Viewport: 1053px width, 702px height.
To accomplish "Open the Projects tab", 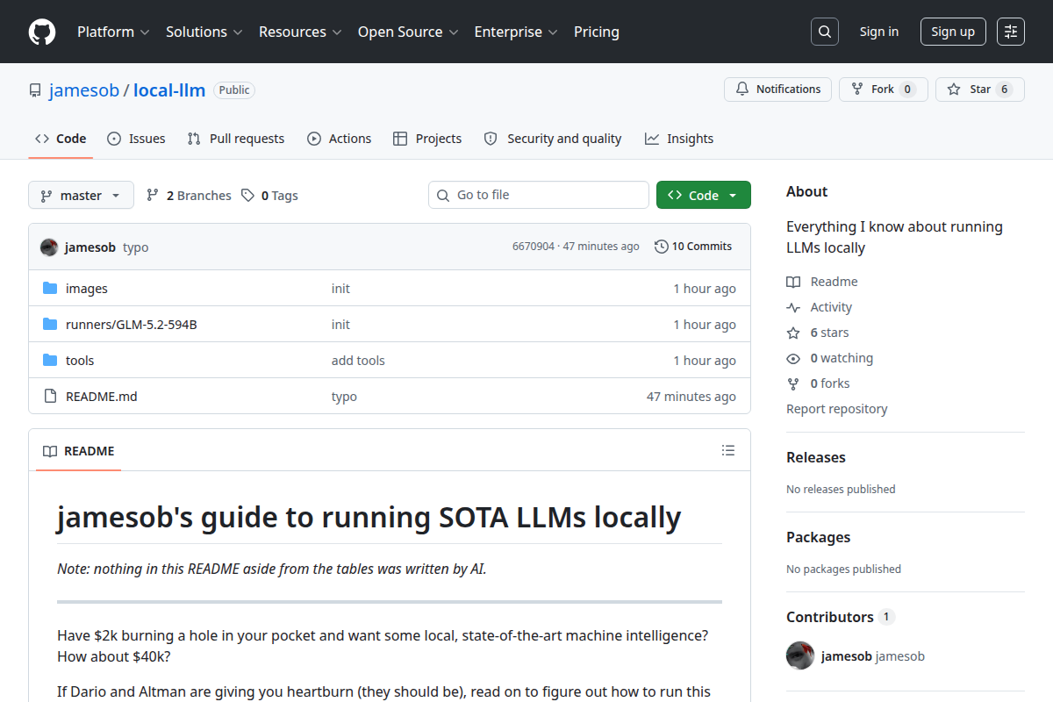I will 427,139.
